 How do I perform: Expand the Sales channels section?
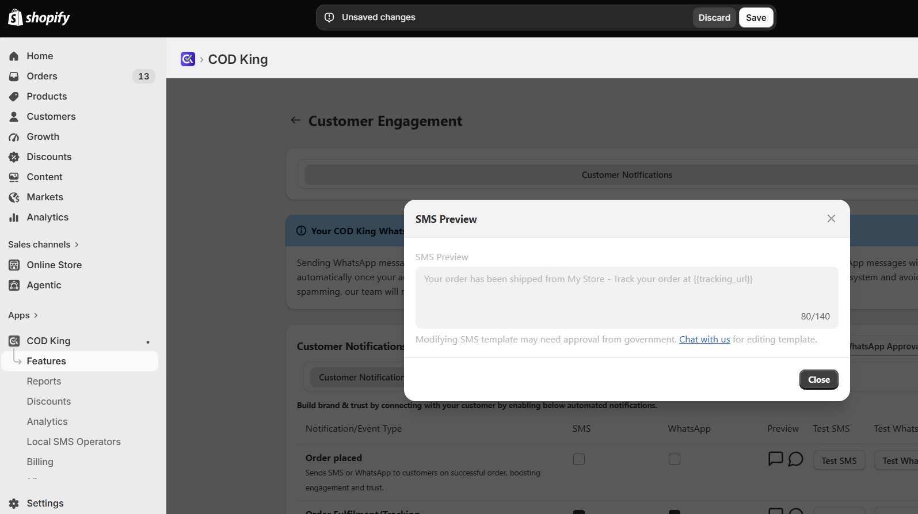43,245
